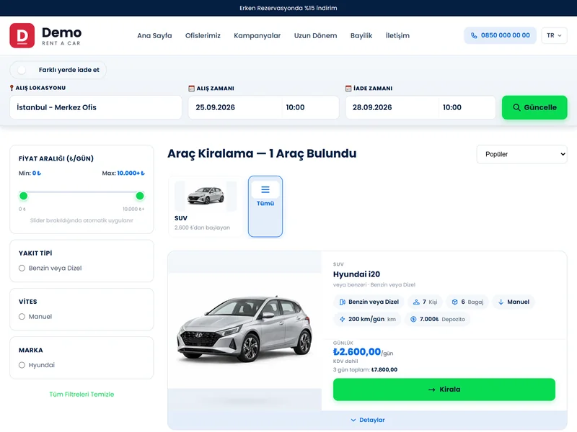
Task: Click the maximum price slider handle
Action: point(140,196)
